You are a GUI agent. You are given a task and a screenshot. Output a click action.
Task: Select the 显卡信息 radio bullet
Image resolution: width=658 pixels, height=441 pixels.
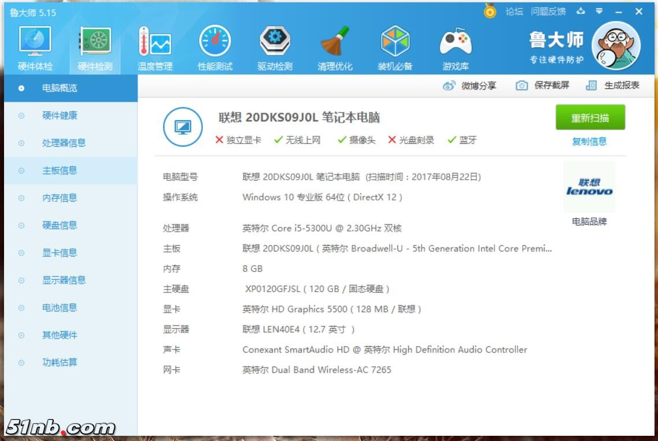point(21,253)
